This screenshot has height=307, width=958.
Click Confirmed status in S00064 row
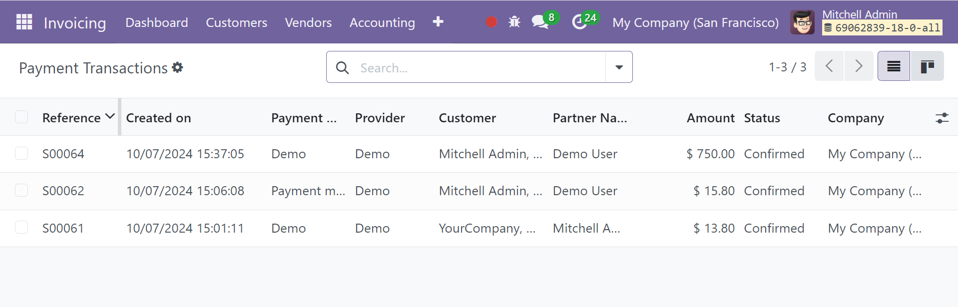(x=774, y=154)
